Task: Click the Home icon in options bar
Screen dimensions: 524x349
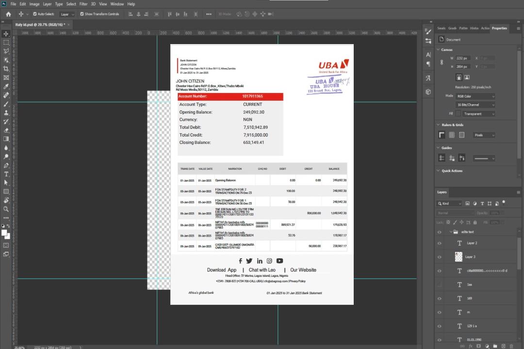Action: (8, 14)
